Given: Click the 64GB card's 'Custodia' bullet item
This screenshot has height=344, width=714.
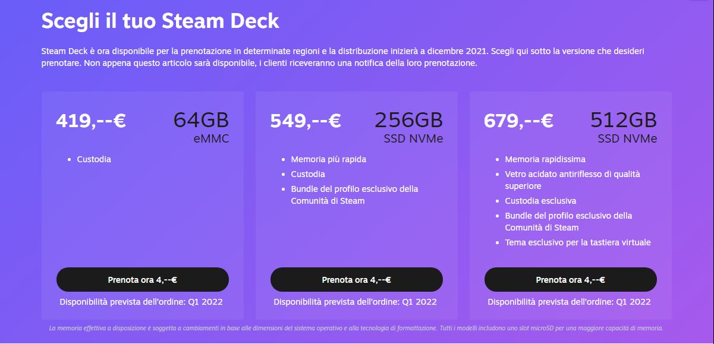Looking at the screenshot, I should click(x=94, y=159).
